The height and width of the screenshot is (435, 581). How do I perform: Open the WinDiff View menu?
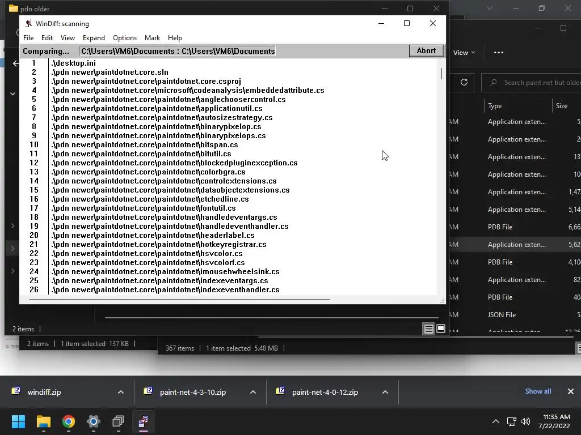tap(68, 38)
